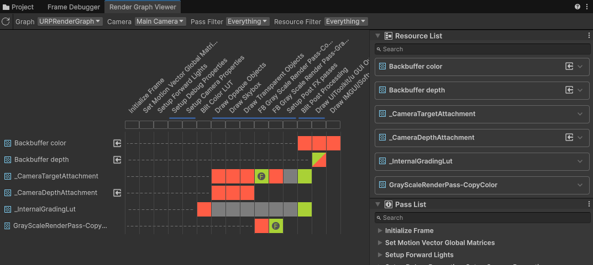Click the _CameraTargetAttachment texture icon in graph

point(8,176)
